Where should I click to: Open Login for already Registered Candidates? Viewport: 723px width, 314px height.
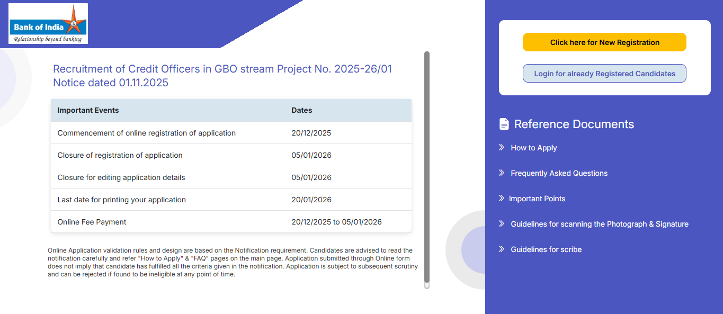(x=604, y=74)
